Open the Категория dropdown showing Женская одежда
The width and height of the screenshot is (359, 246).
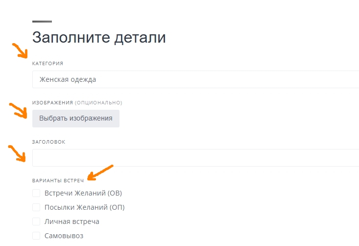click(x=195, y=79)
